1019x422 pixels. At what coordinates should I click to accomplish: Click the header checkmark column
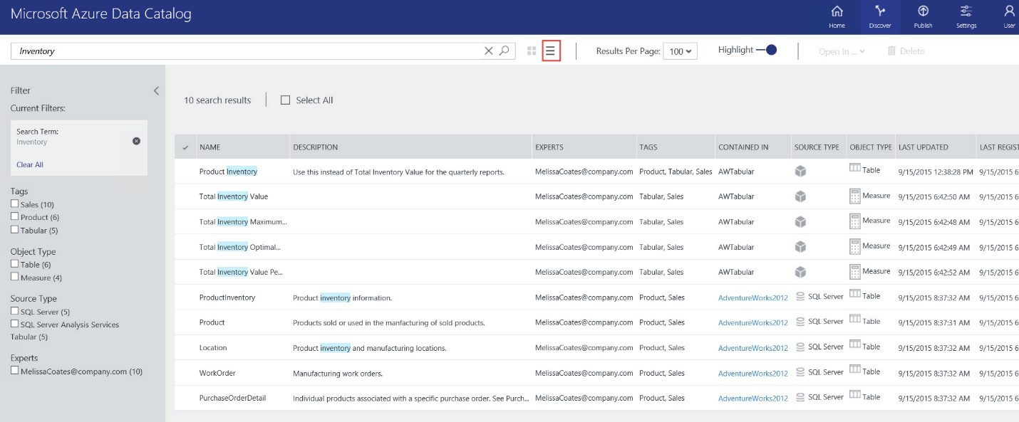[x=185, y=147]
